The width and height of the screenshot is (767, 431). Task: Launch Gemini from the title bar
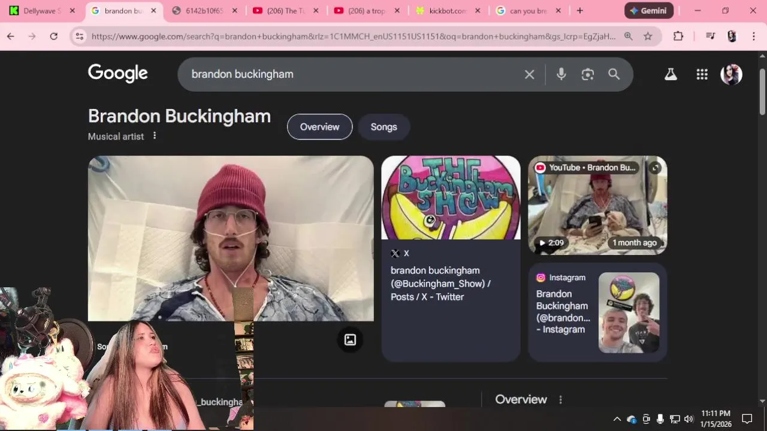[649, 11]
